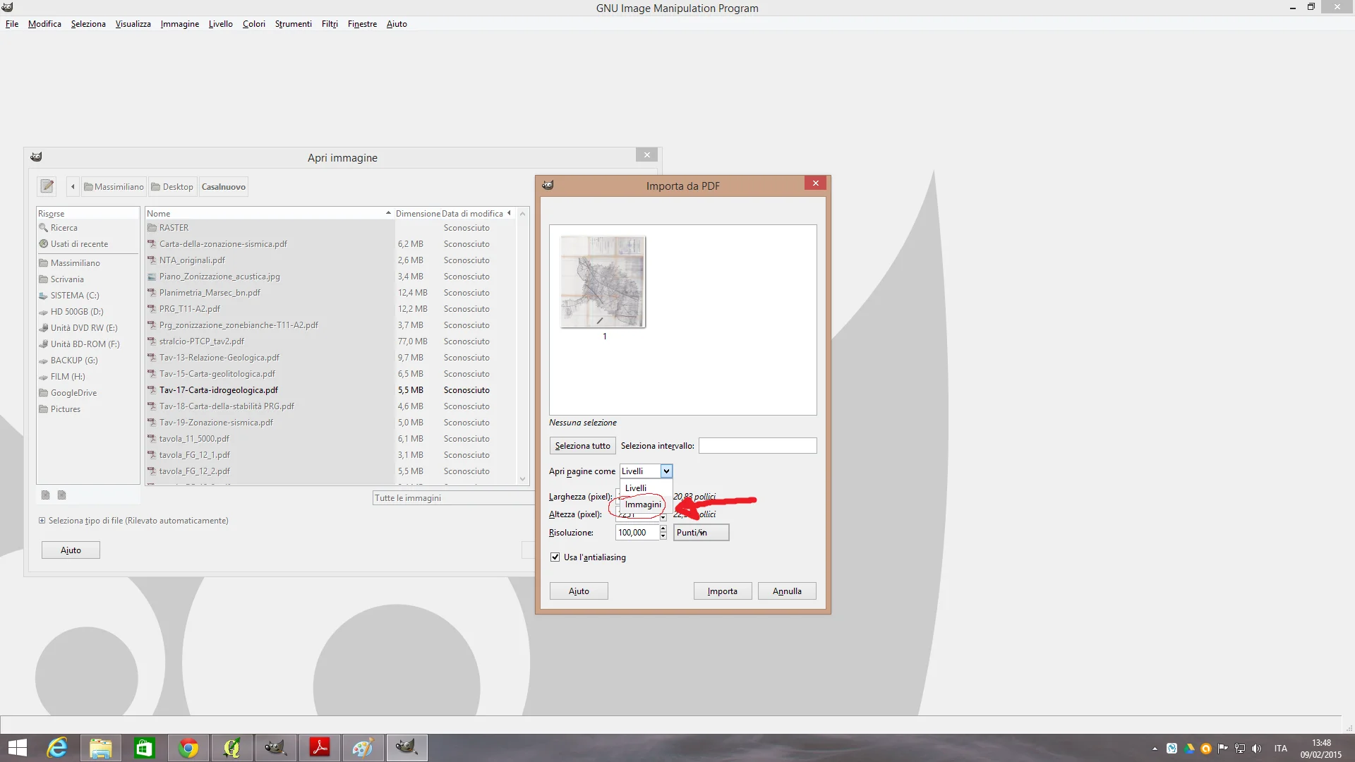Open Internet Explorer from taskbar
This screenshot has width=1355, height=762.
tap(56, 748)
